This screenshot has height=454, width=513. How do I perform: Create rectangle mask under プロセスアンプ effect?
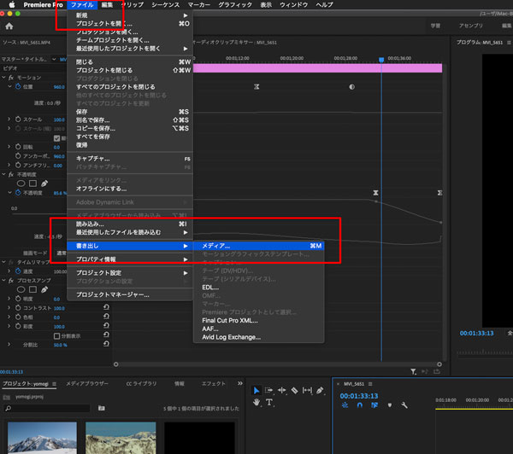(32, 289)
